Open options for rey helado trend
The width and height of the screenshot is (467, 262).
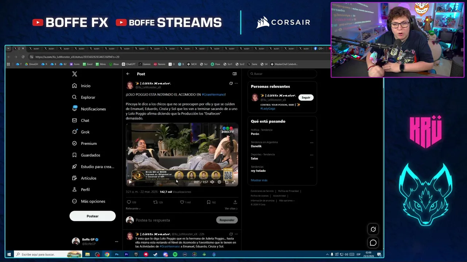click(x=312, y=167)
